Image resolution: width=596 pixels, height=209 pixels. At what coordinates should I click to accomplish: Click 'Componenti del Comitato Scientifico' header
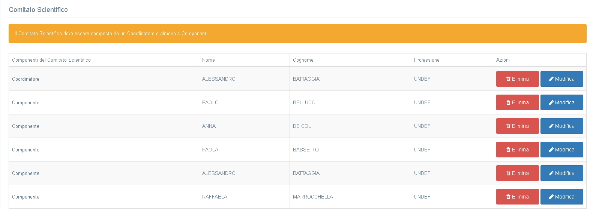point(51,60)
